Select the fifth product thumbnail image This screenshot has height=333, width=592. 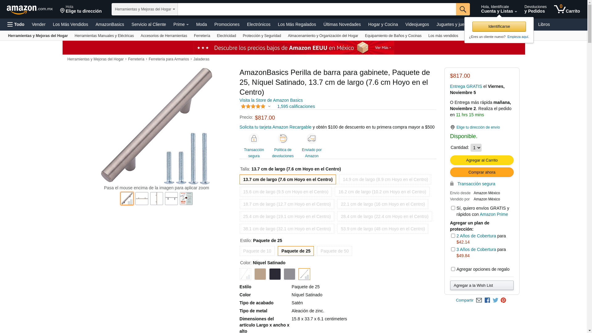click(186, 199)
